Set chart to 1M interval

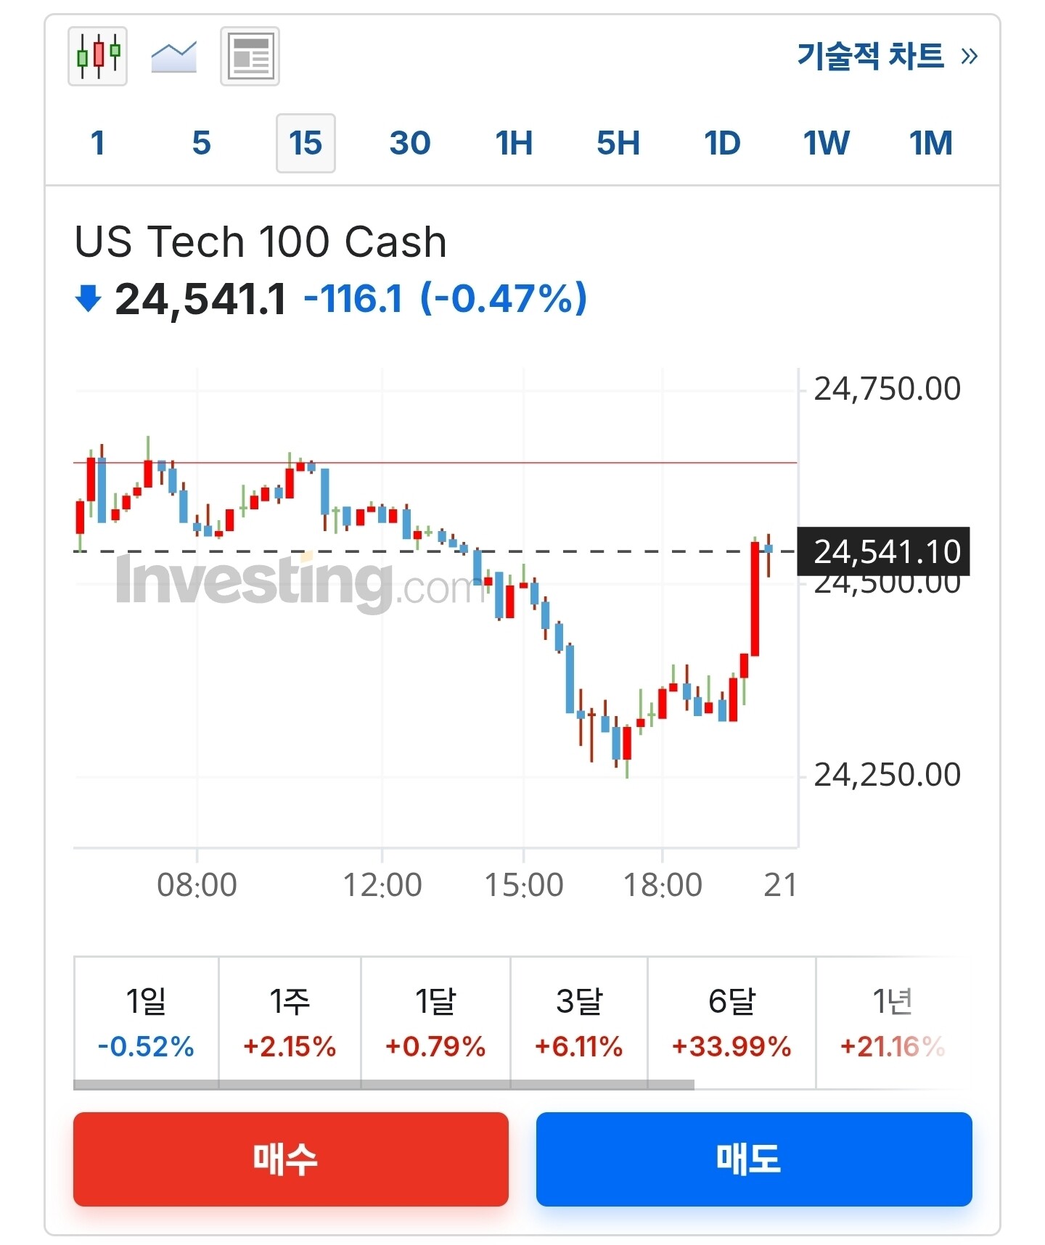[930, 143]
